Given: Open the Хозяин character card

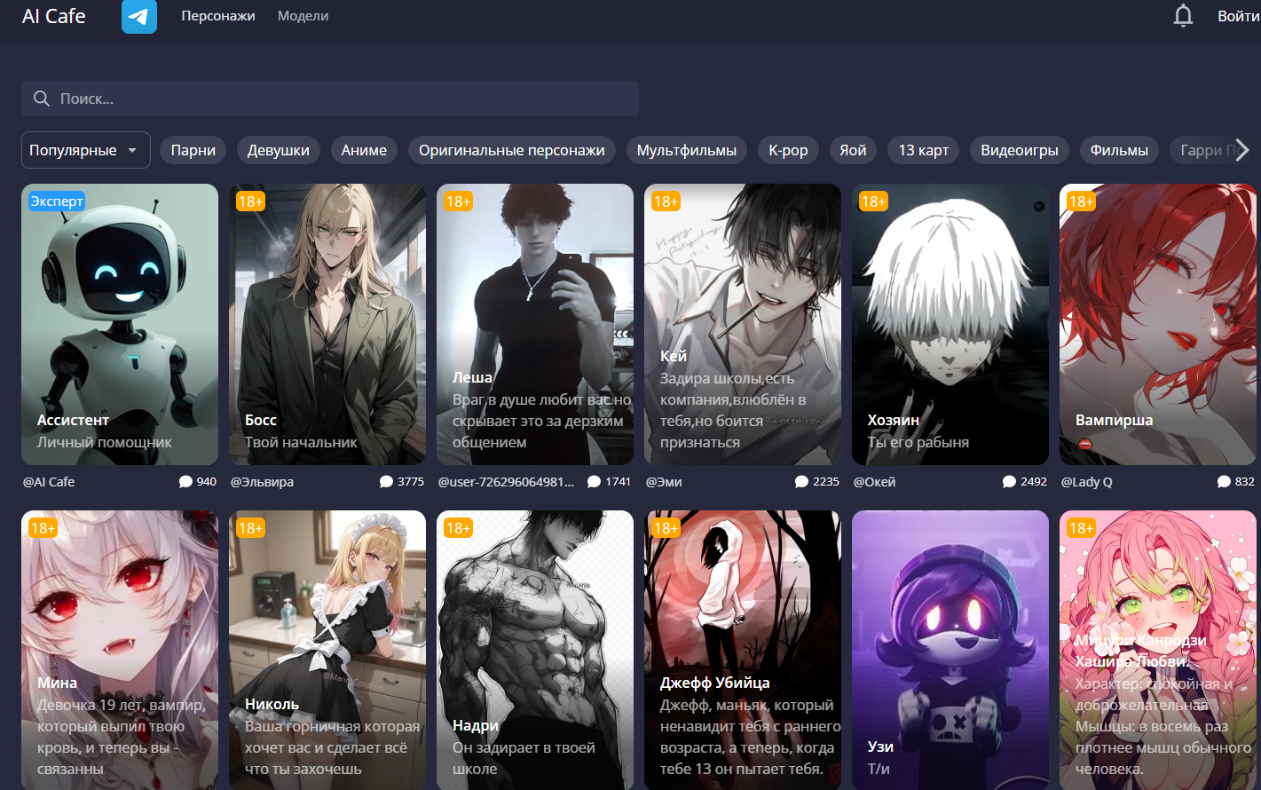Looking at the screenshot, I should pos(950,324).
